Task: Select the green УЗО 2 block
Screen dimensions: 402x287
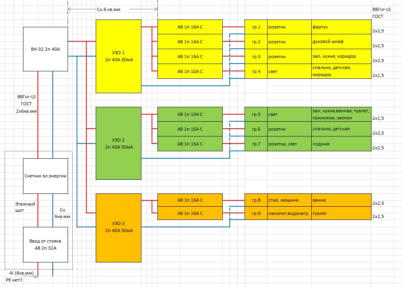Action: (x=118, y=143)
